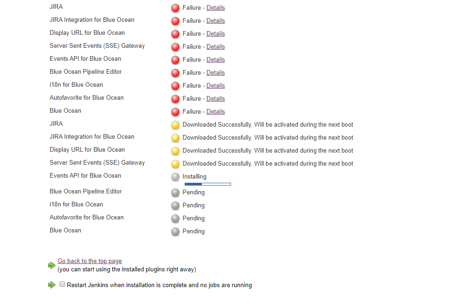Open Details for failed JIRA Integration for Blue Ocean

tap(215, 21)
